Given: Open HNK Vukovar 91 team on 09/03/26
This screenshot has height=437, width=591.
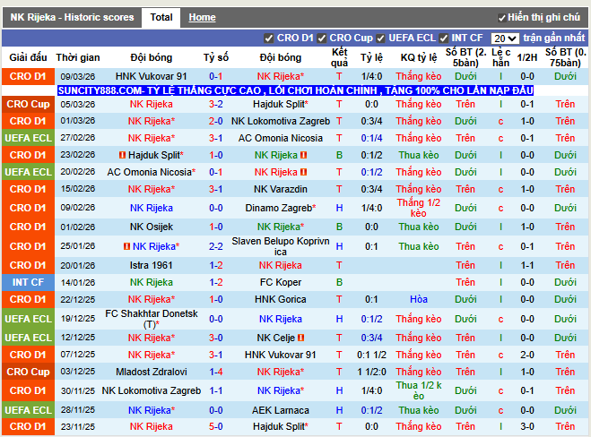Looking at the screenshot, I should (152, 76).
